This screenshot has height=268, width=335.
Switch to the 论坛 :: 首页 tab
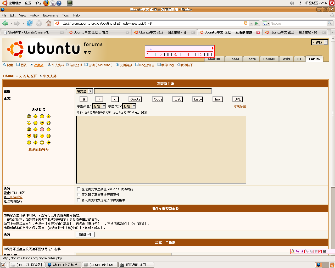tap(98, 32)
